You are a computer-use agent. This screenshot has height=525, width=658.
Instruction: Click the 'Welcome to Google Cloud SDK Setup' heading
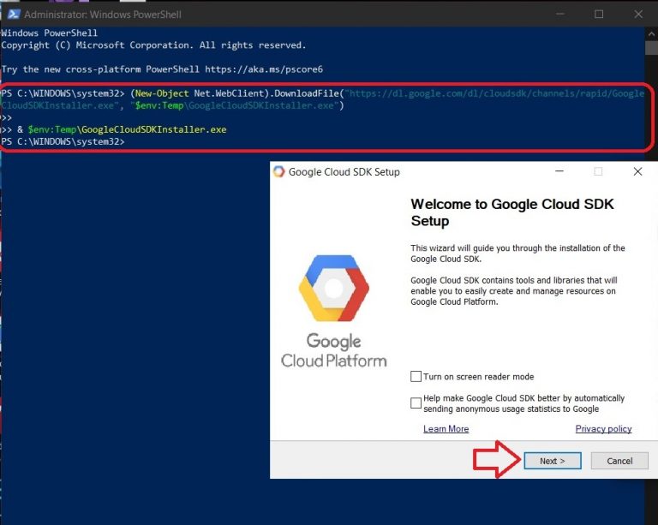pyautogui.click(x=512, y=212)
